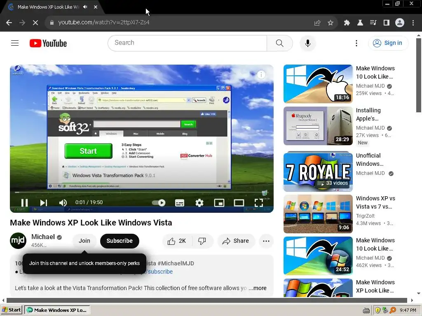
Task: Like the video with thumbs up
Action: 177,241
